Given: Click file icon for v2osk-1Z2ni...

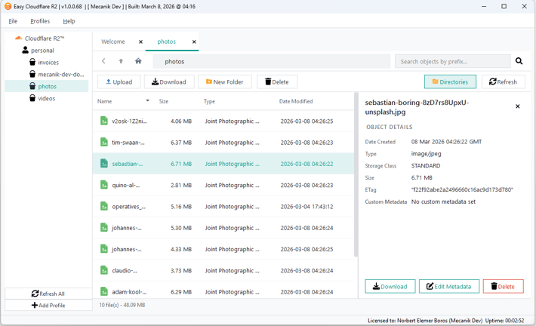Looking at the screenshot, I should 104,121.
